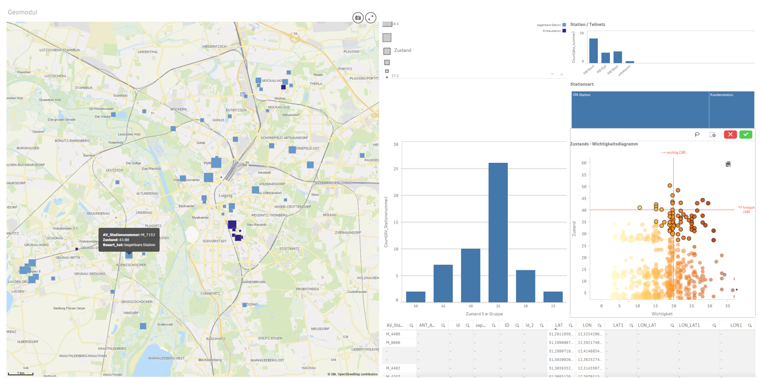Viewport: 761px width, 378px height.
Task: Select the MB Süd bar
Action: [606, 58]
